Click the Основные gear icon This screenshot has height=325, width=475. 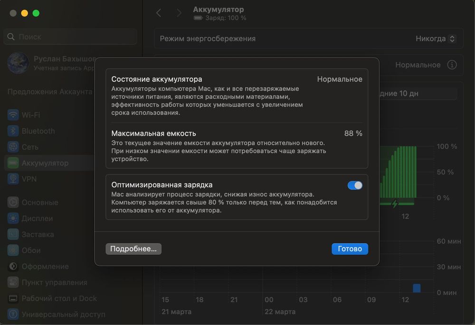[13, 202]
